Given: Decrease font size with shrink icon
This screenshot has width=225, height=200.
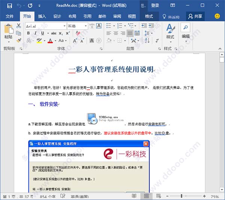Looking at the screenshot, I should [x=82, y=41].
